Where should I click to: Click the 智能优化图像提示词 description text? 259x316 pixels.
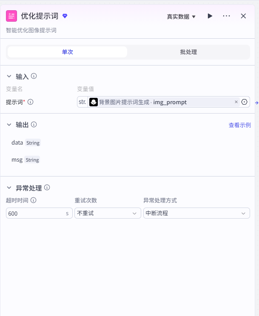tap(31, 31)
